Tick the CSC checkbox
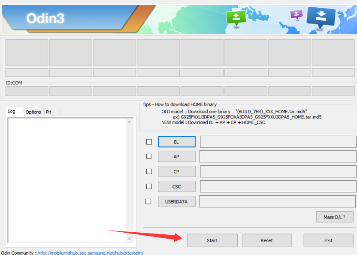This screenshot has width=357, height=255. 149,186
